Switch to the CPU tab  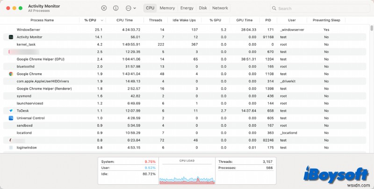(x=150, y=8)
